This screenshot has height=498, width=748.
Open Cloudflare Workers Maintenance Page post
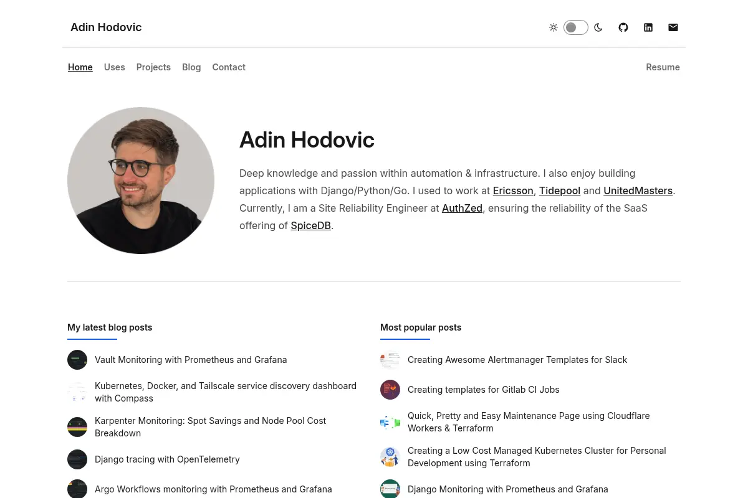click(x=529, y=422)
